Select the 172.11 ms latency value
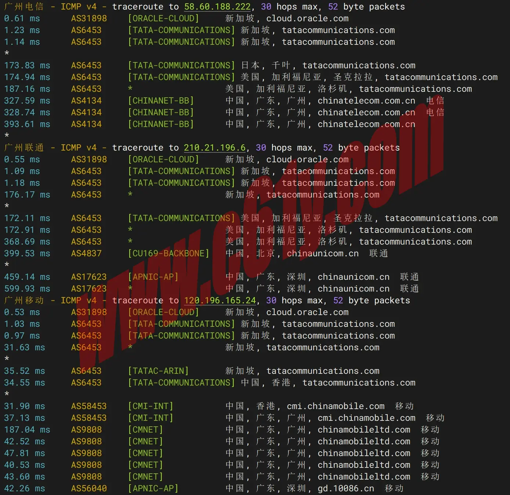This screenshot has width=510, height=495. pyautogui.click(x=27, y=218)
